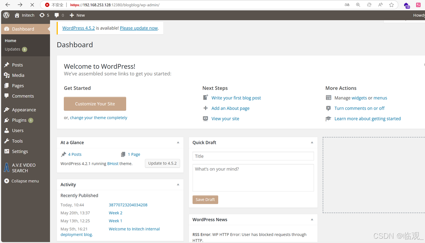Image resolution: width=425 pixels, height=243 pixels.
Task: Click the Save Draft button
Action: (x=205, y=199)
